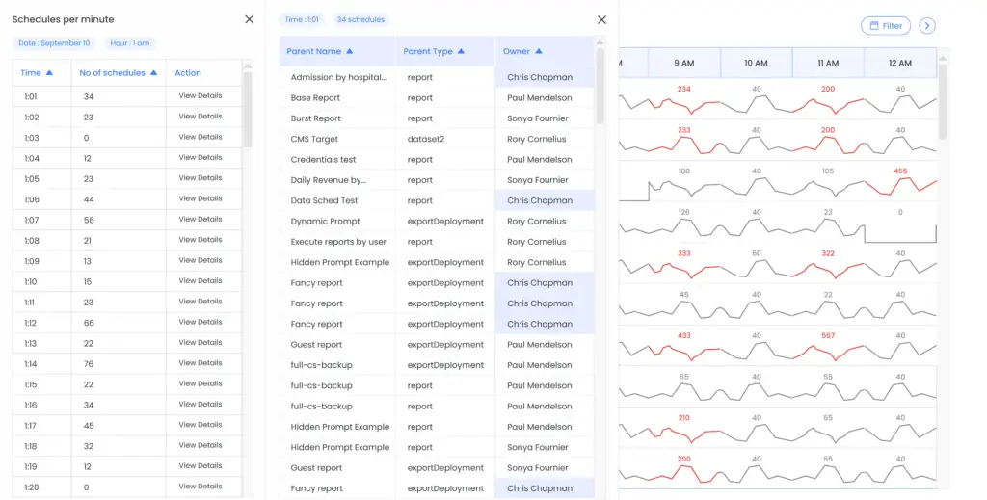View Details for 1:09 row
Viewport: 987px width, 500px height.
[200, 260]
